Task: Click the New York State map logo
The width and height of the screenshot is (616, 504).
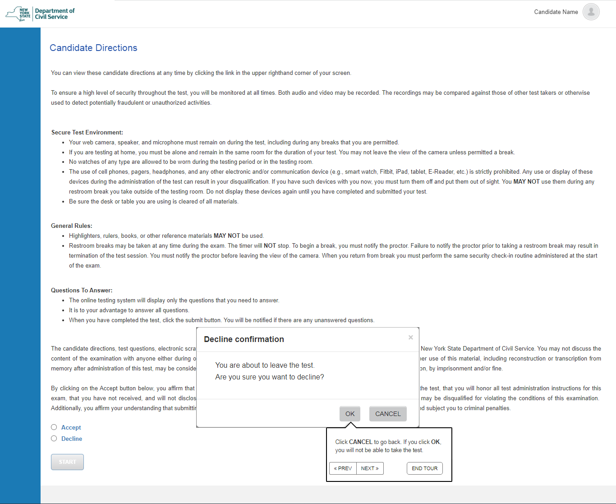Action: tap(18, 14)
